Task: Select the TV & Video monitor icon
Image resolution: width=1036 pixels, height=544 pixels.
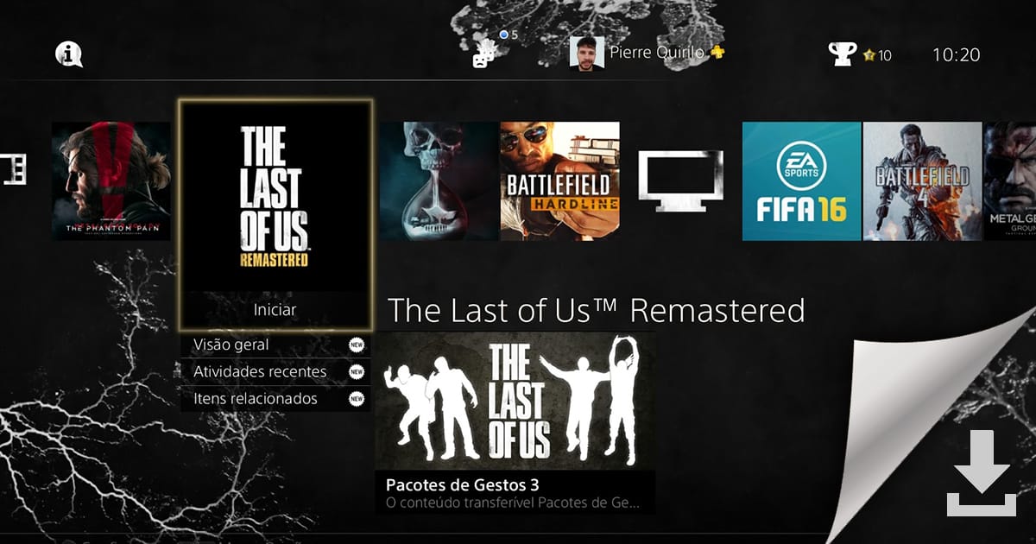Action: [680, 181]
